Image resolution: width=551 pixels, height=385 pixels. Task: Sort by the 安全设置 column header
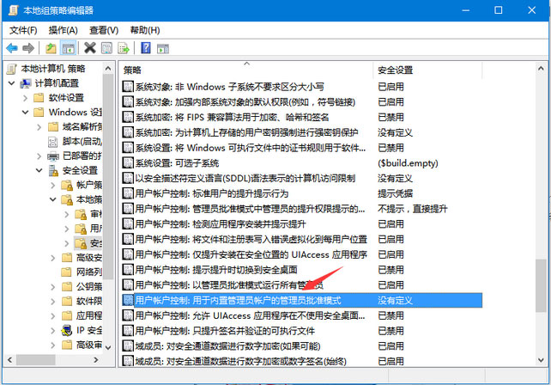pyautogui.click(x=428, y=70)
